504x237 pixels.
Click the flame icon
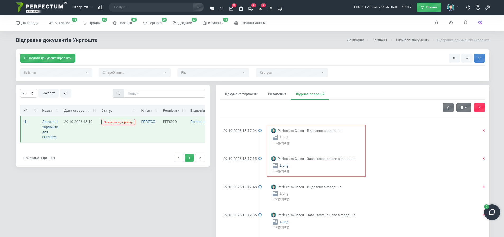coord(451,22)
